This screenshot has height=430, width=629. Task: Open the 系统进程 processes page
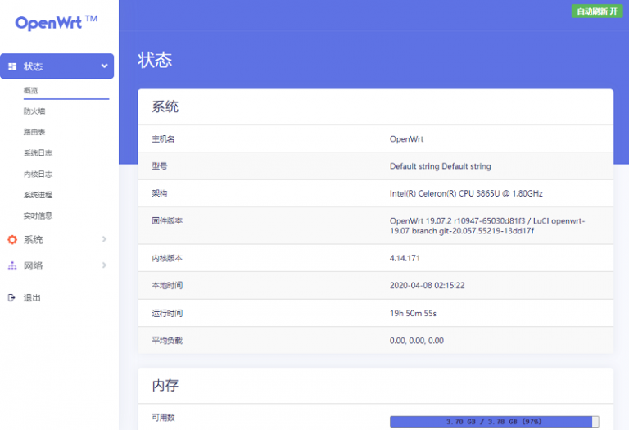click(38, 195)
